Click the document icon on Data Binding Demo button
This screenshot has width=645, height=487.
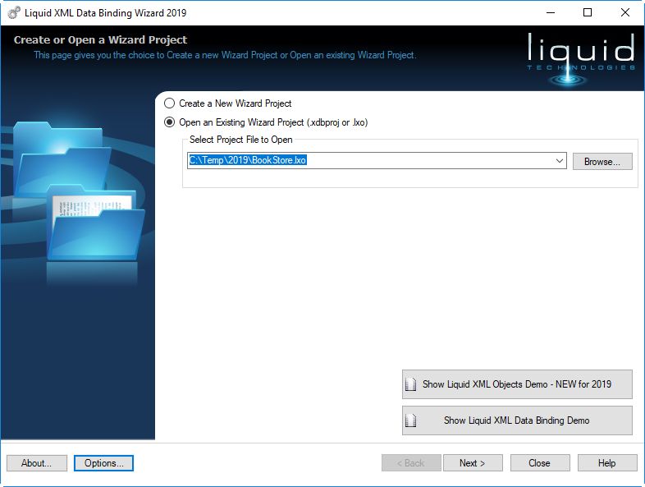(410, 420)
